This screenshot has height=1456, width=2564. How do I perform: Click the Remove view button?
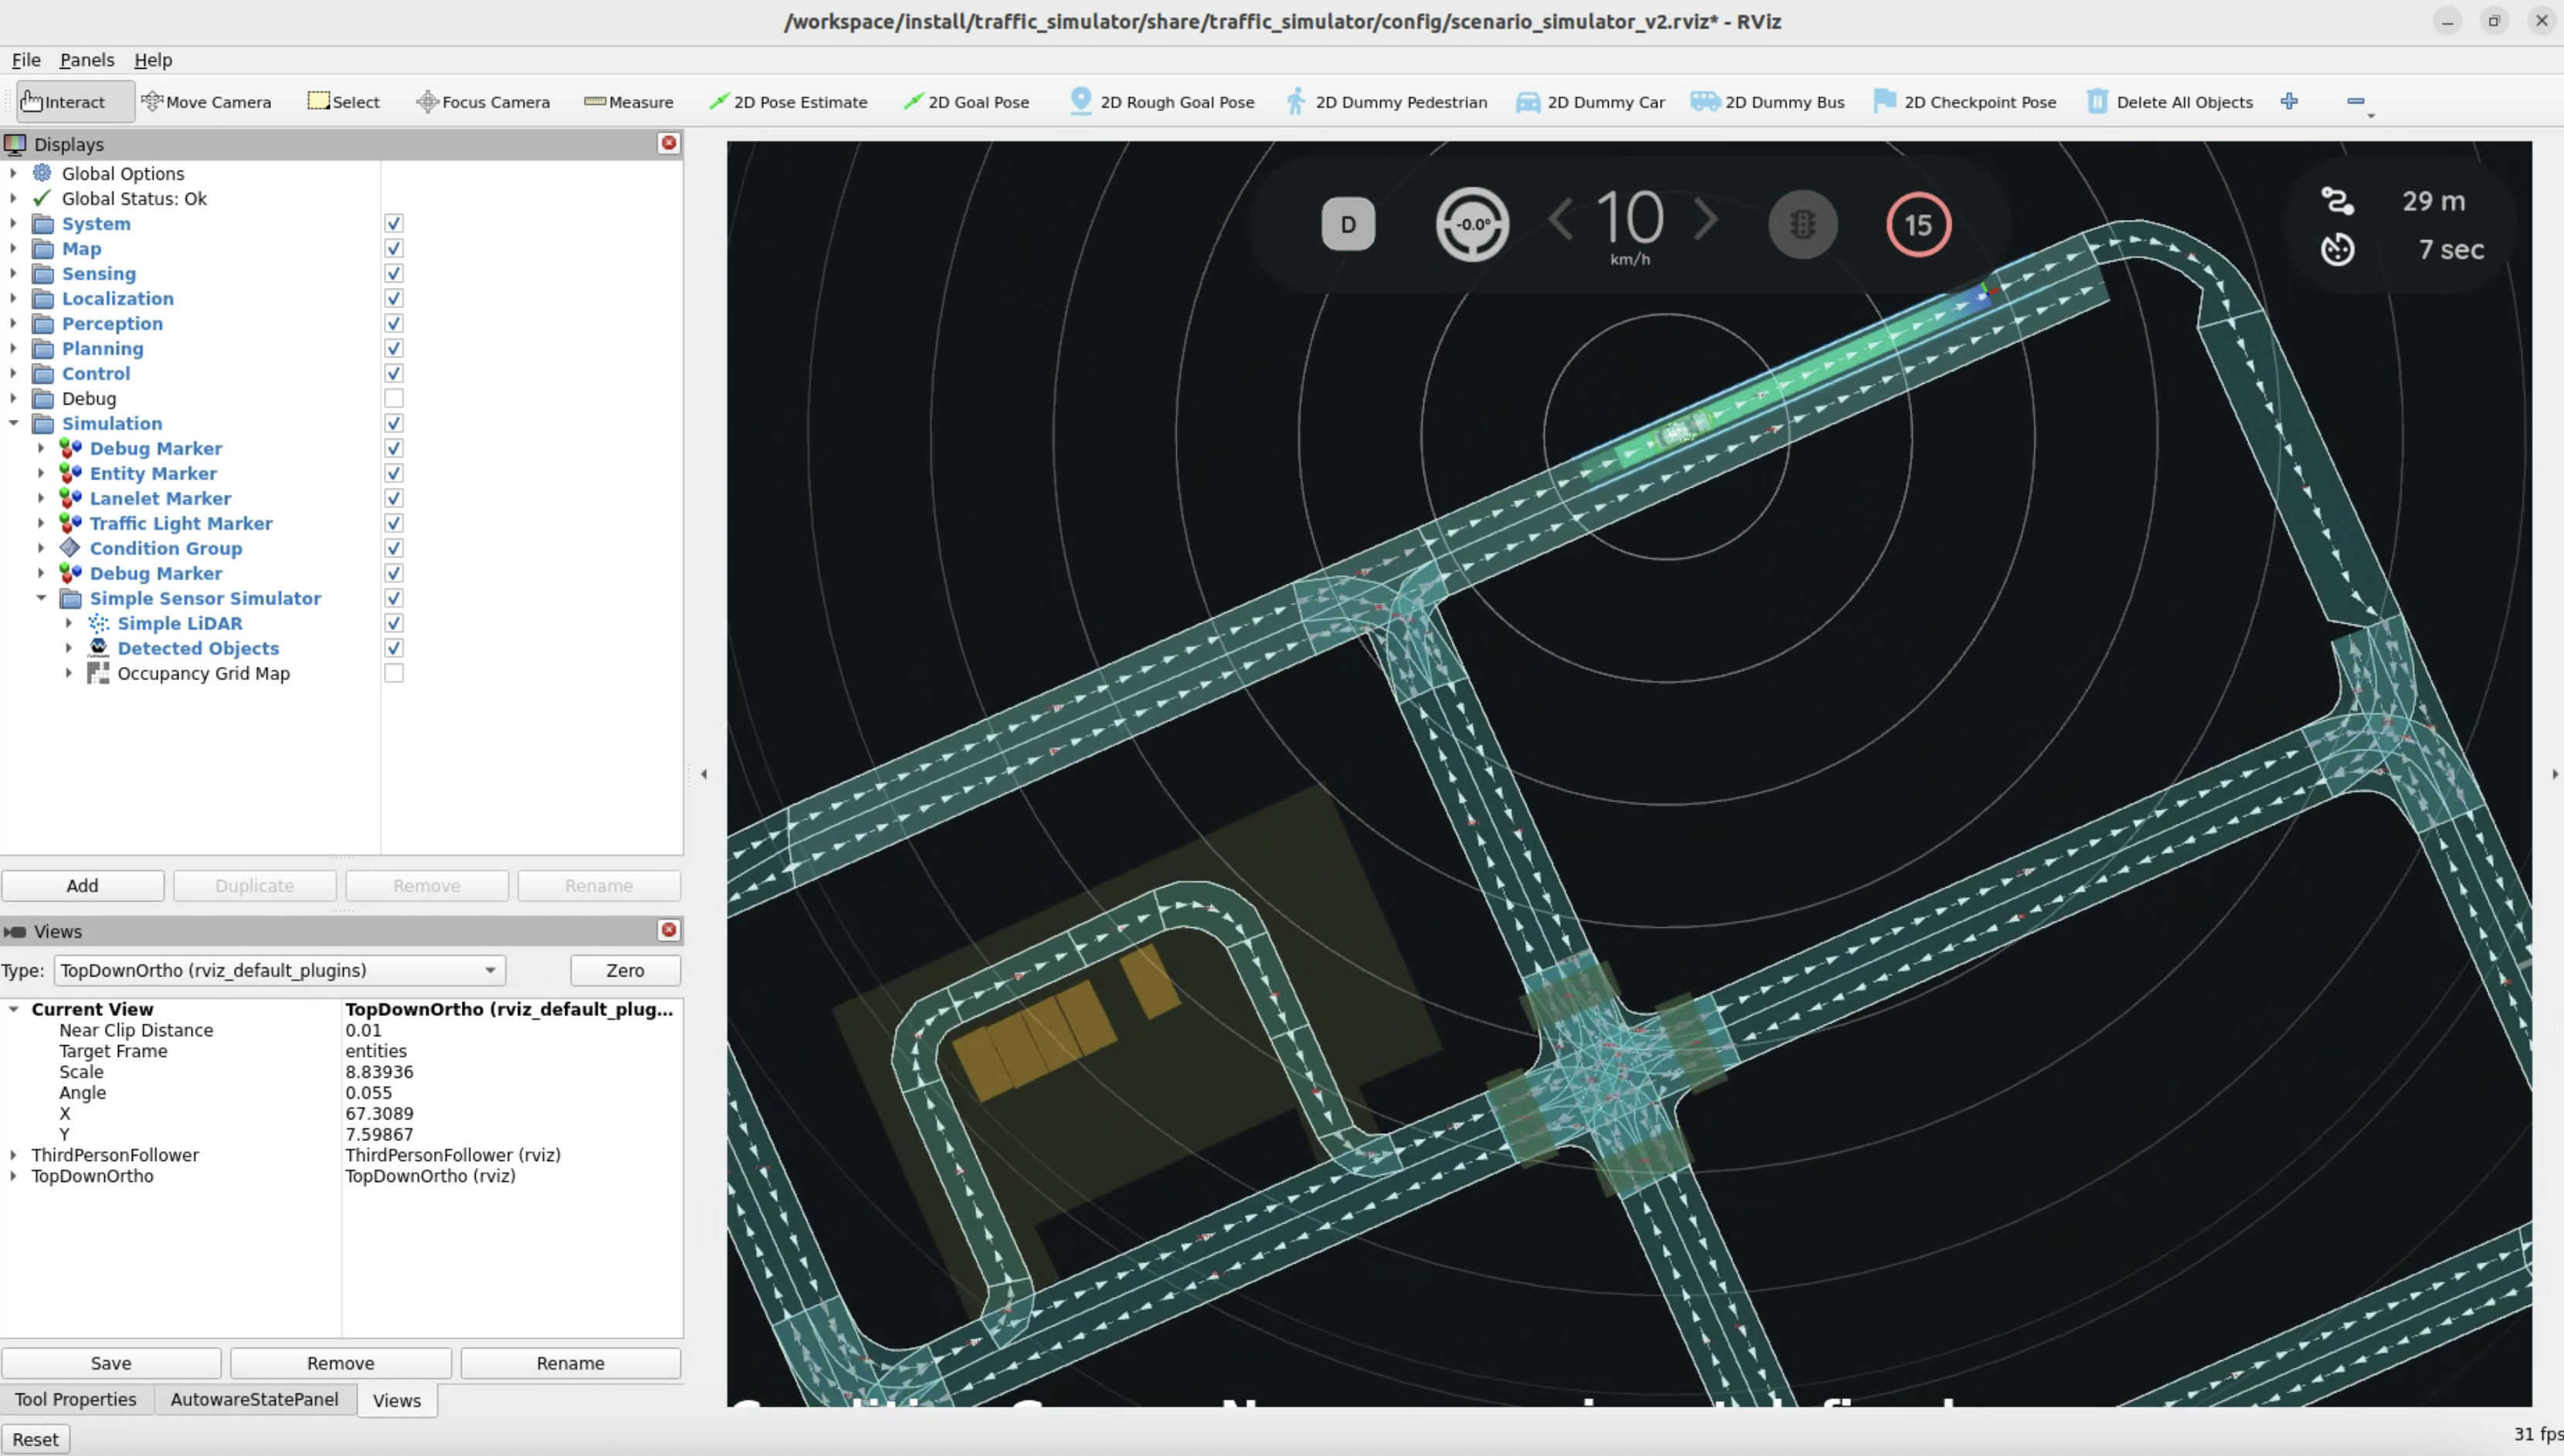click(341, 1363)
